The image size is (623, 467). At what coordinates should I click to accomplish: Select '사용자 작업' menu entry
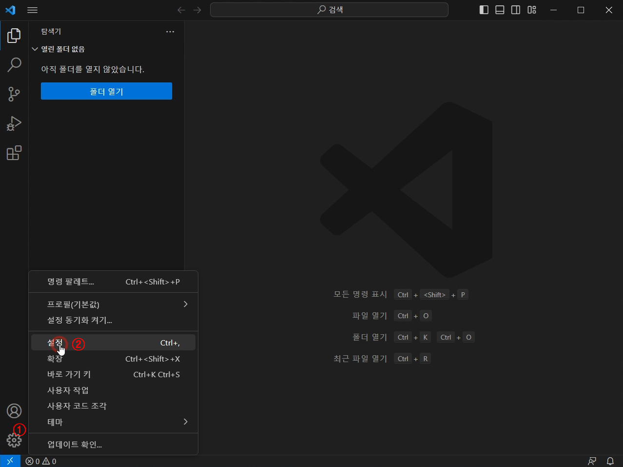tap(113, 390)
